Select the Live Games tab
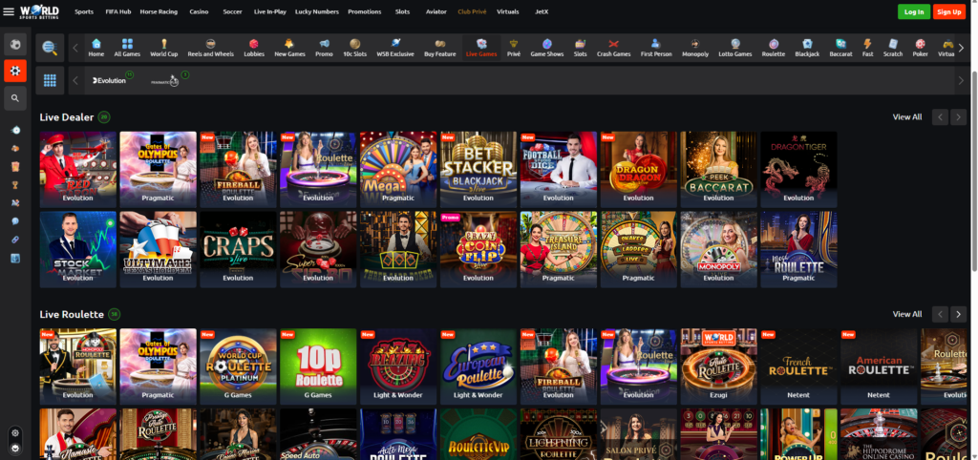This screenshot has height=460, width=978. tap(481, 48)
